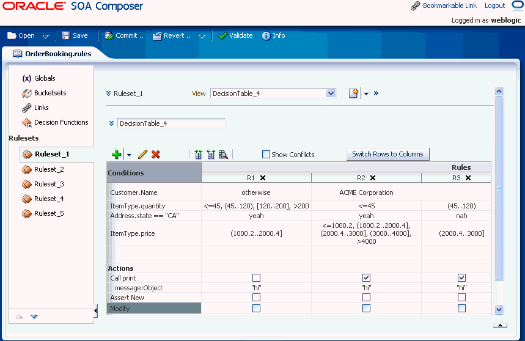The height and width of the screenshot is (341, 525).
Task: Open the Links section
Action: point(35,108)
